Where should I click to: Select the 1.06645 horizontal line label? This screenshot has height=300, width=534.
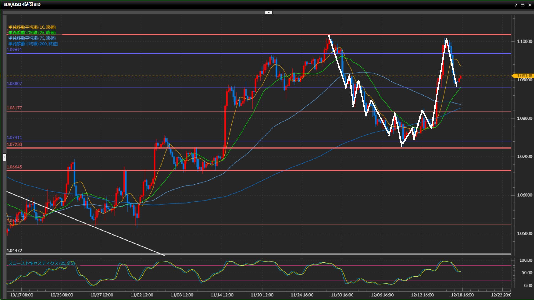tap(14, 167)
